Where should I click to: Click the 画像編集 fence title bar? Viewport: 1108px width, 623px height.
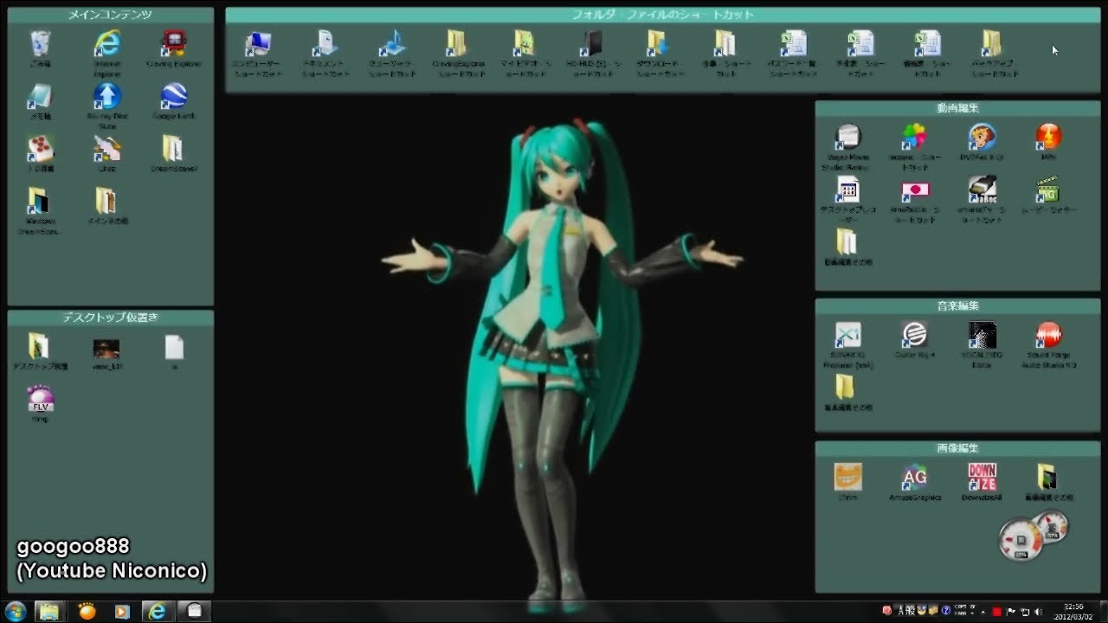point(957,448)
